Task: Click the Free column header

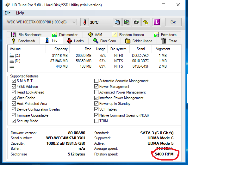Action: [x=81, y=49]
